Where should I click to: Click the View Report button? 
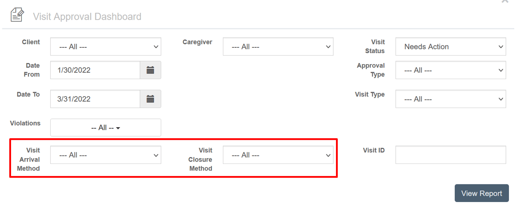[x=482, y=193]
